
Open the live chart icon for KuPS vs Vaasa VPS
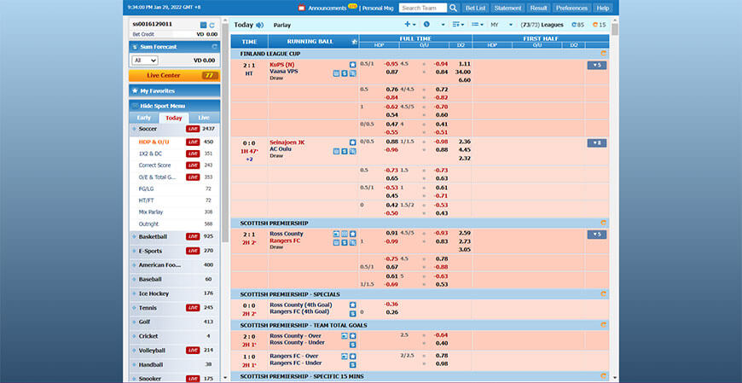click(352, 73)
